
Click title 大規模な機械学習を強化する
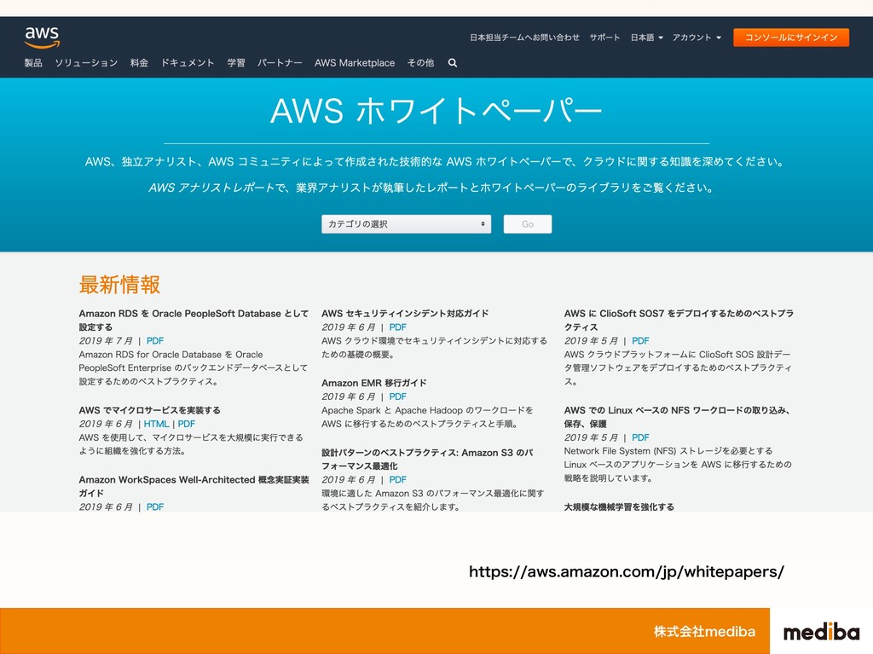(619, 507)
